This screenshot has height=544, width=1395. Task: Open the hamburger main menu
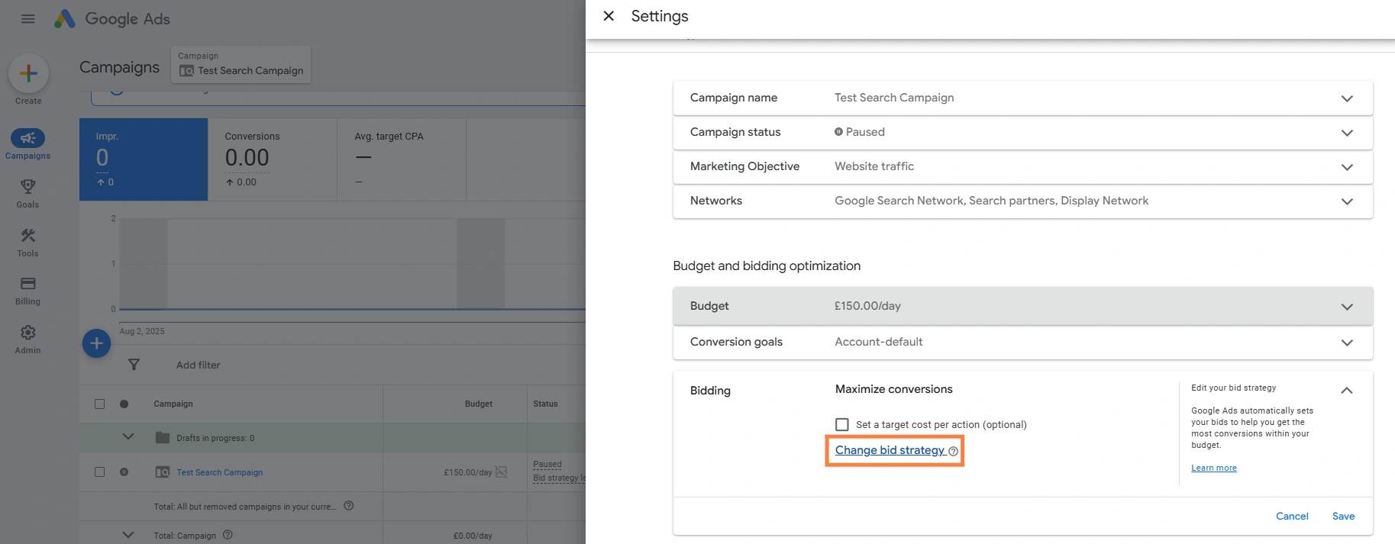pyautogui.click(x=28, y=19)
